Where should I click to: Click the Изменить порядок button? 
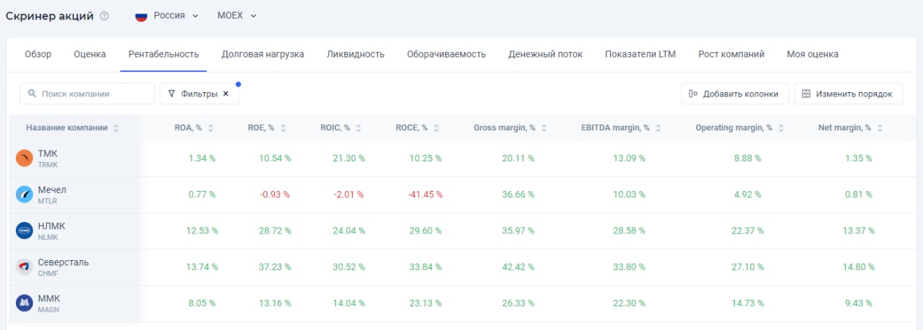click(x=849, y=94)
